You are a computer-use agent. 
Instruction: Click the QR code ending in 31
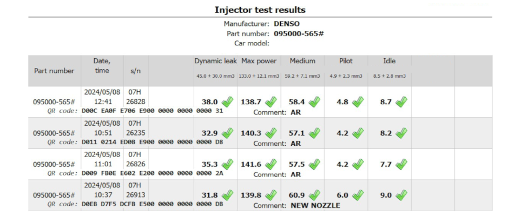click(x=152, y=111)
